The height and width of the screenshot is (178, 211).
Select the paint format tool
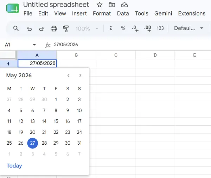coord(66,29)
